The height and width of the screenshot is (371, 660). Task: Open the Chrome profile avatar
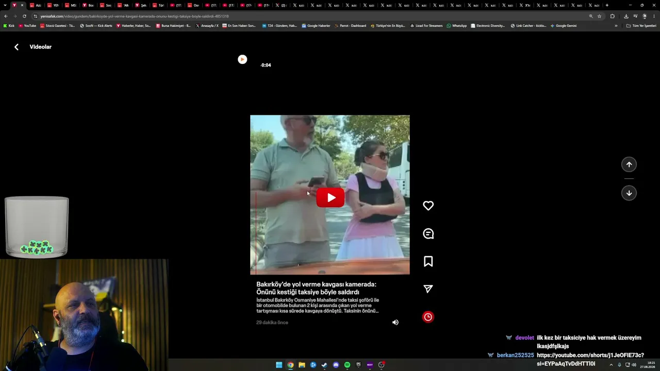point(645,16)
